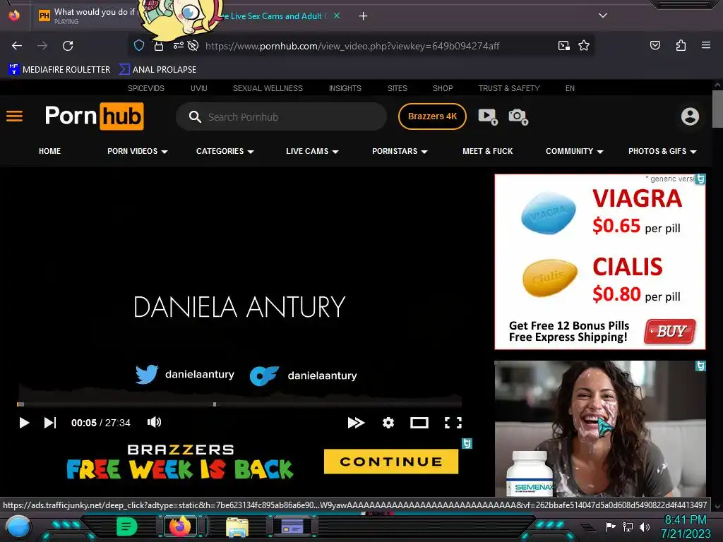
Task: Click the double-arrow fast forward control
Action: click(x=356, y=423)
